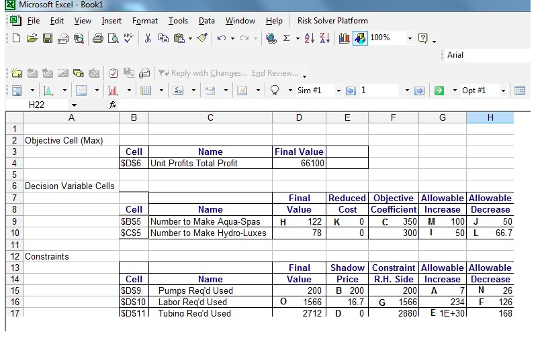Toggle the Drawing toolbar button
Image resolution: width=544 pixels, height=338 pixels.
[x=360, y=38]
